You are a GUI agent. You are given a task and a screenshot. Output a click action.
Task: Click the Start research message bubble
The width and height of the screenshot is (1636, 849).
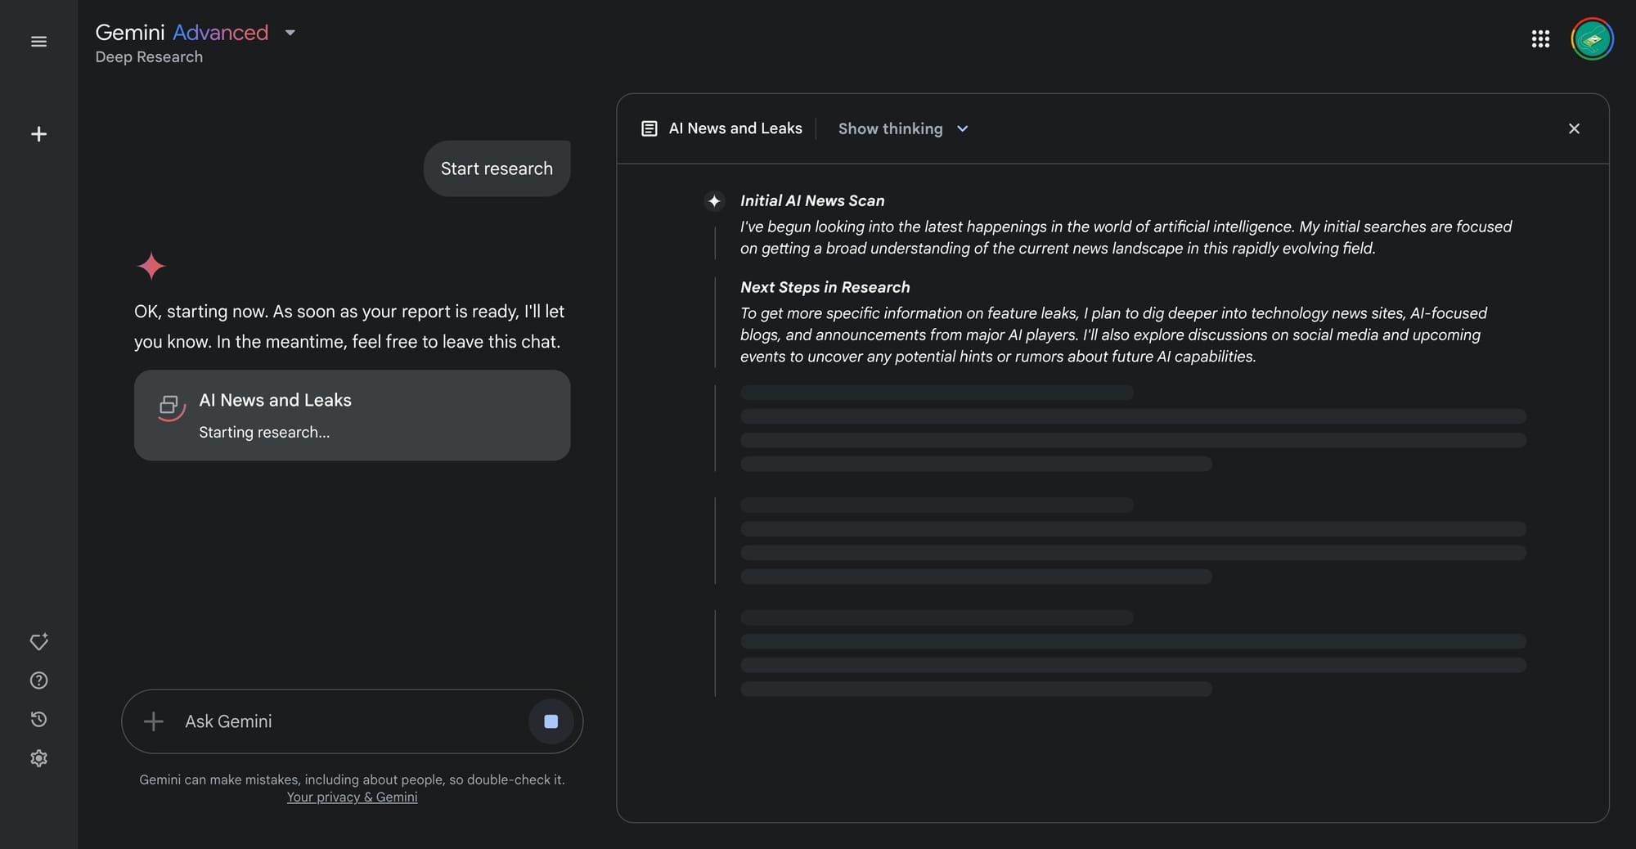tap(497, 168)
